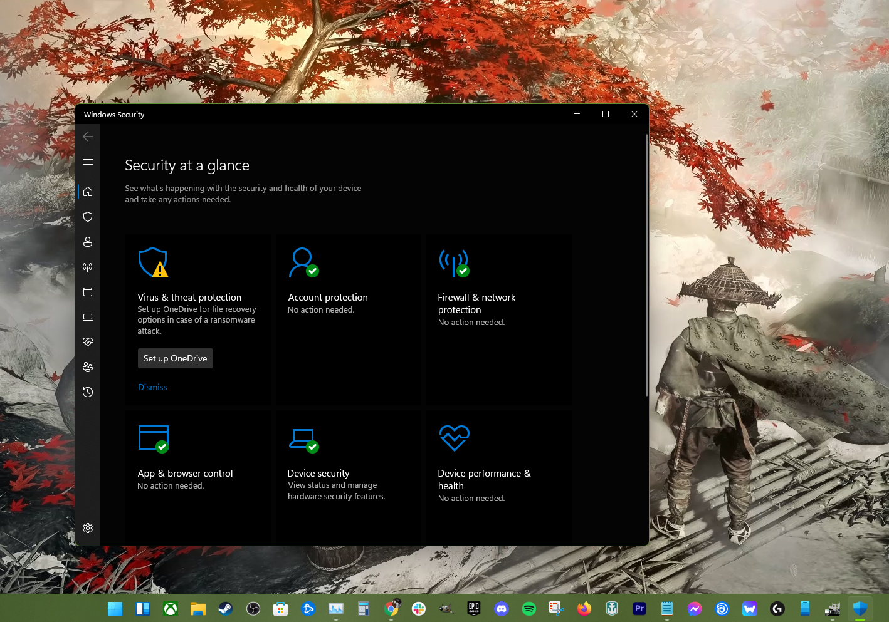
Task: Open App & browser control card title
Action: pos(185,474)
